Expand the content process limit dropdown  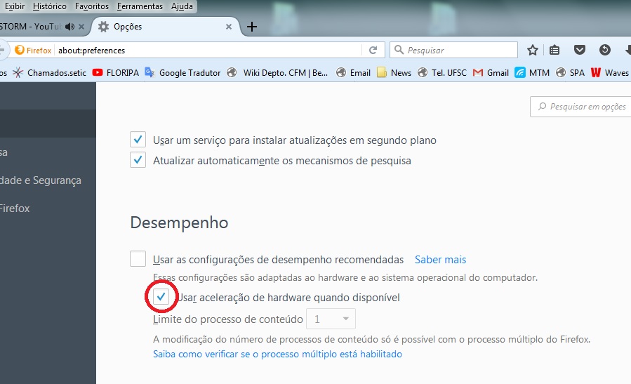pyautogui.click(x=331, y=319)
